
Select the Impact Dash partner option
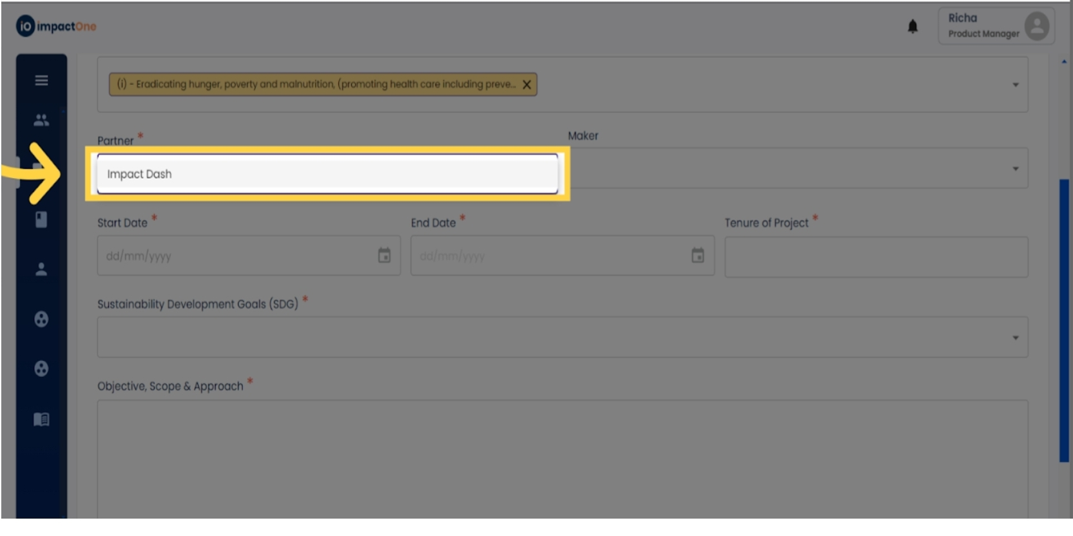(327, 174)
